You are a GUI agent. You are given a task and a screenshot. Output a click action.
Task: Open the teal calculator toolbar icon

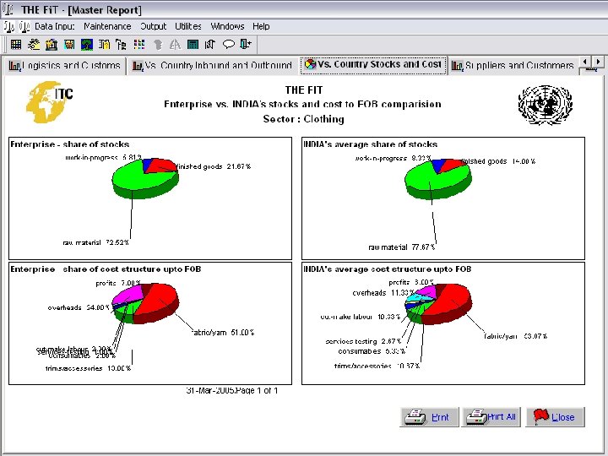[193, 45]
